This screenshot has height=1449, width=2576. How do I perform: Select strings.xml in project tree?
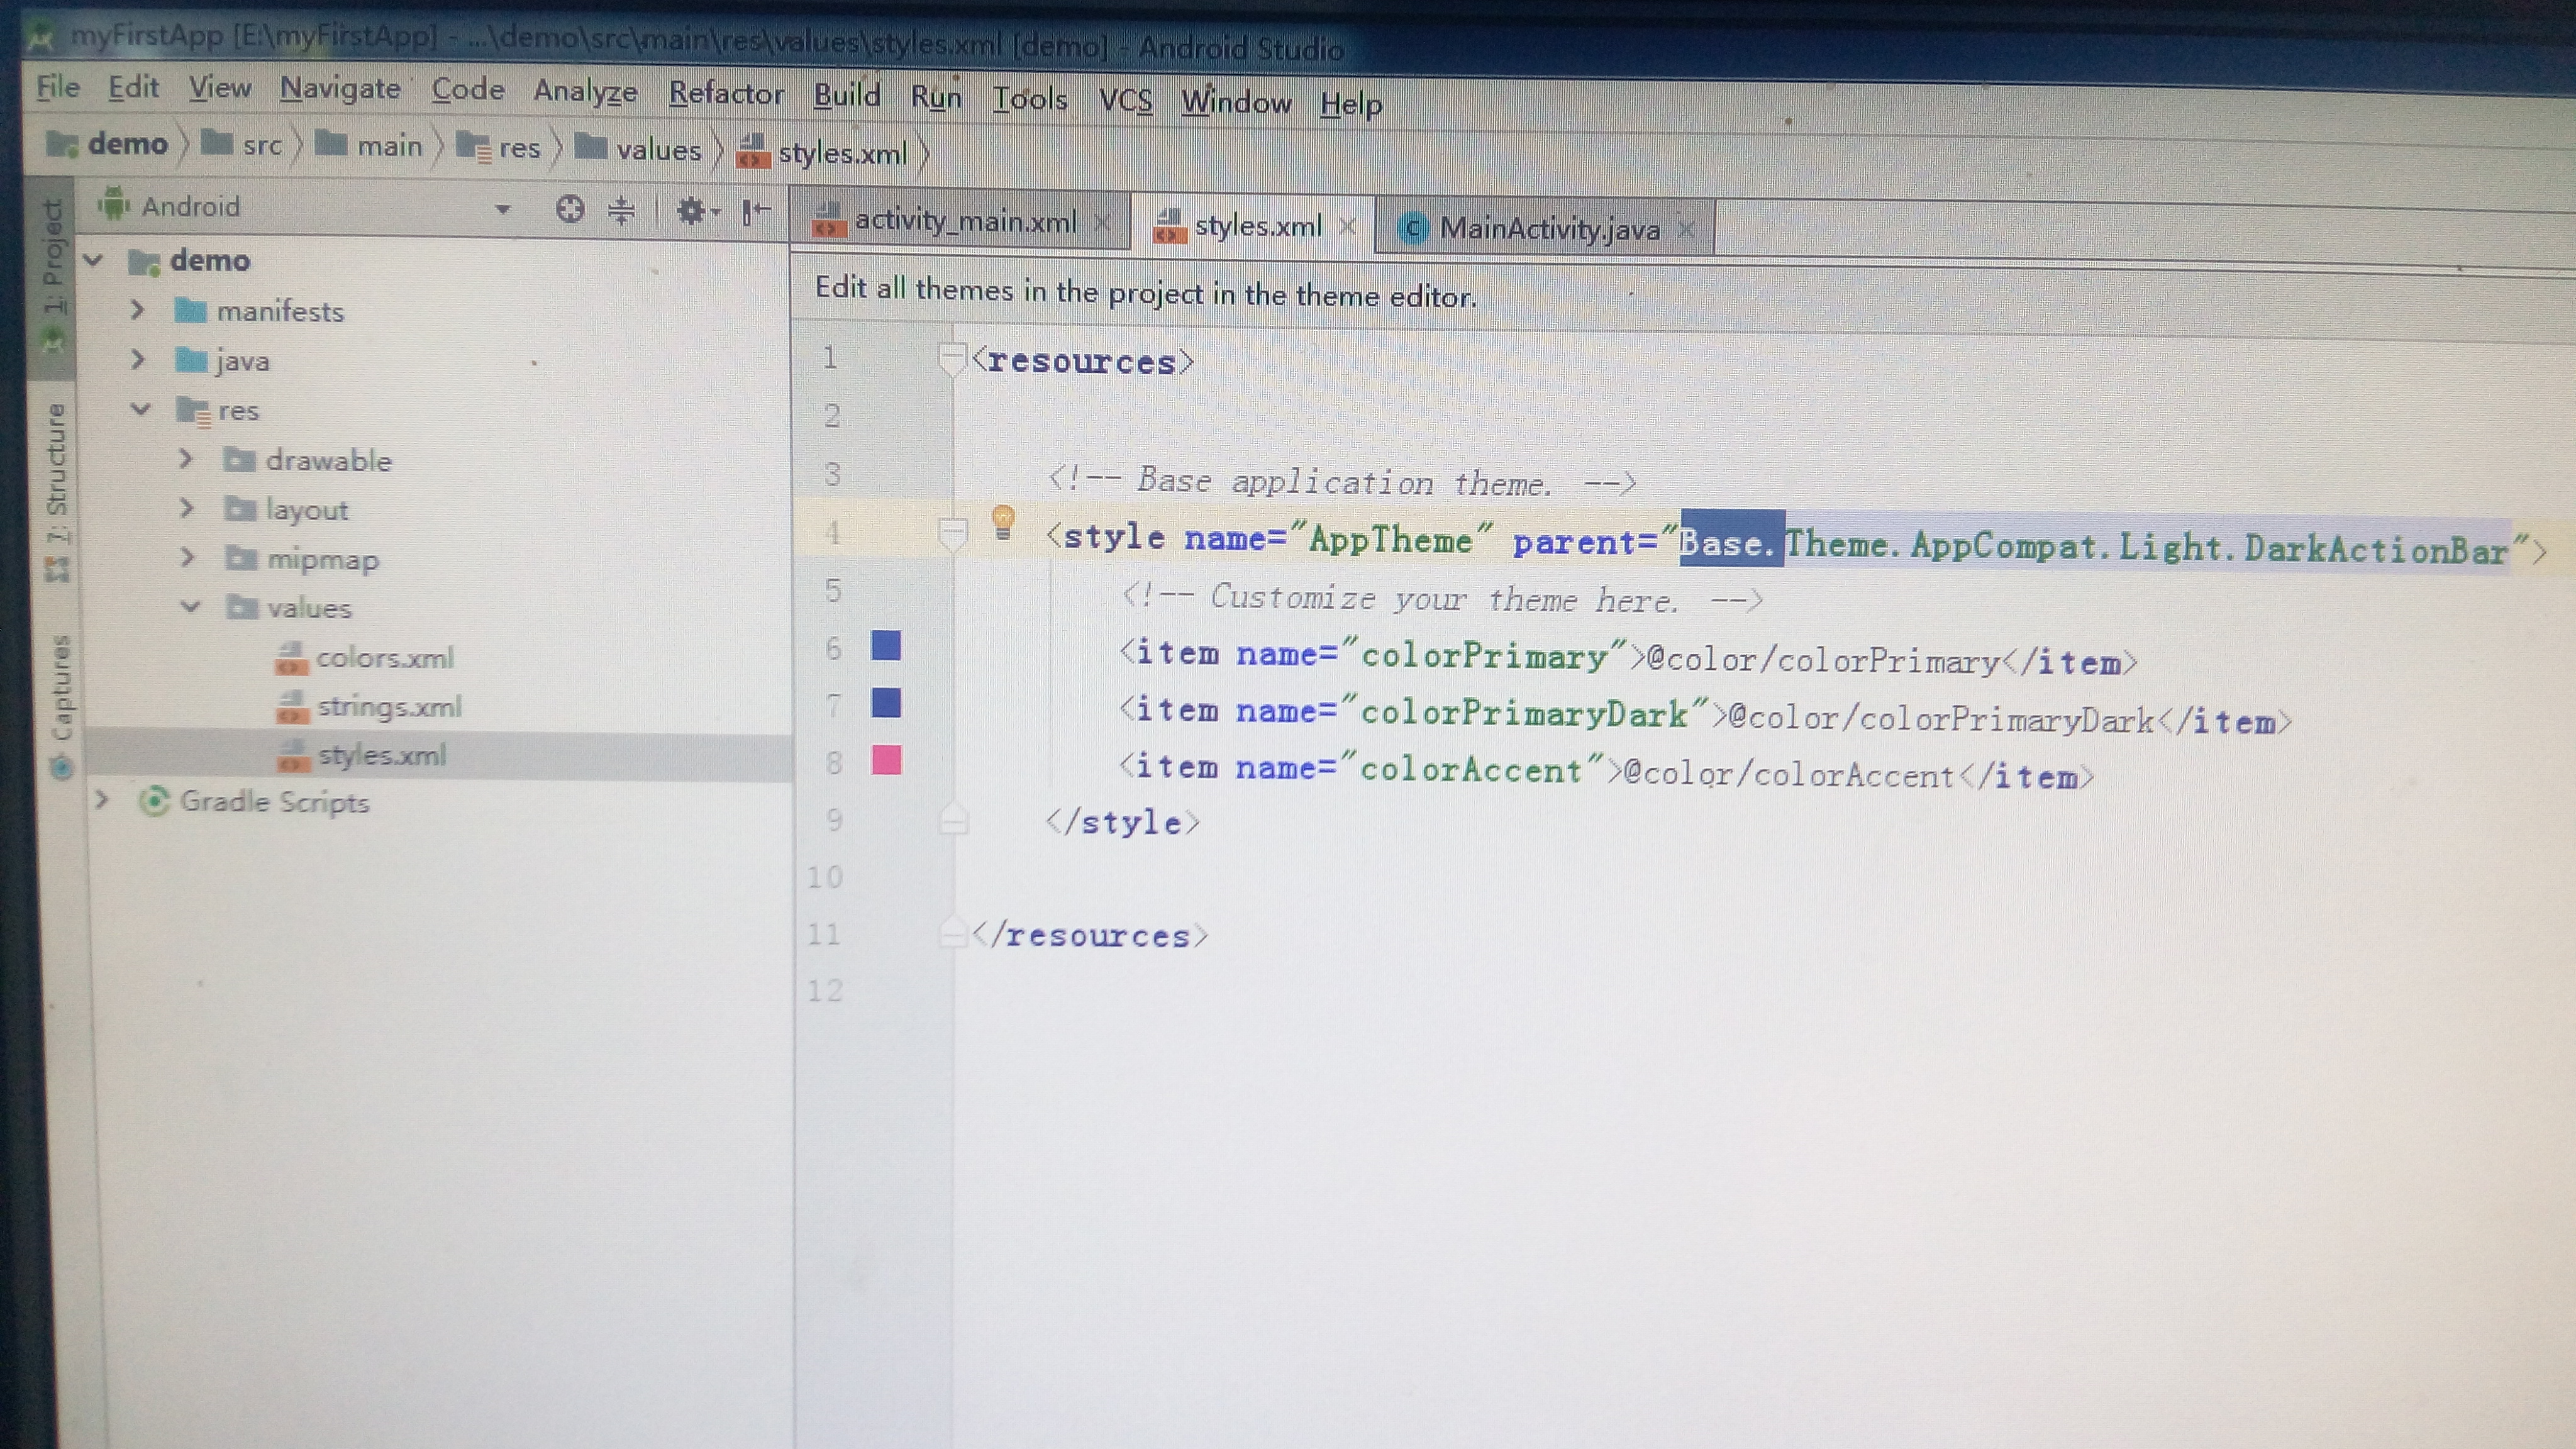[x=370, y=707]
